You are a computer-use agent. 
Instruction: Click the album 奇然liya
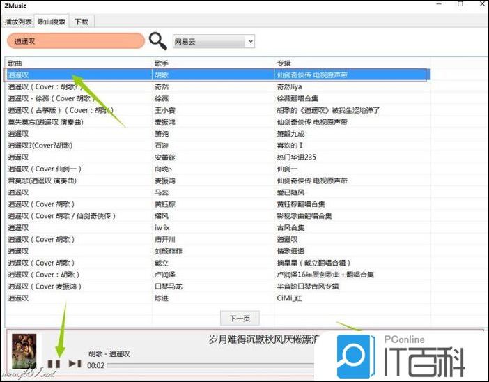289,86
